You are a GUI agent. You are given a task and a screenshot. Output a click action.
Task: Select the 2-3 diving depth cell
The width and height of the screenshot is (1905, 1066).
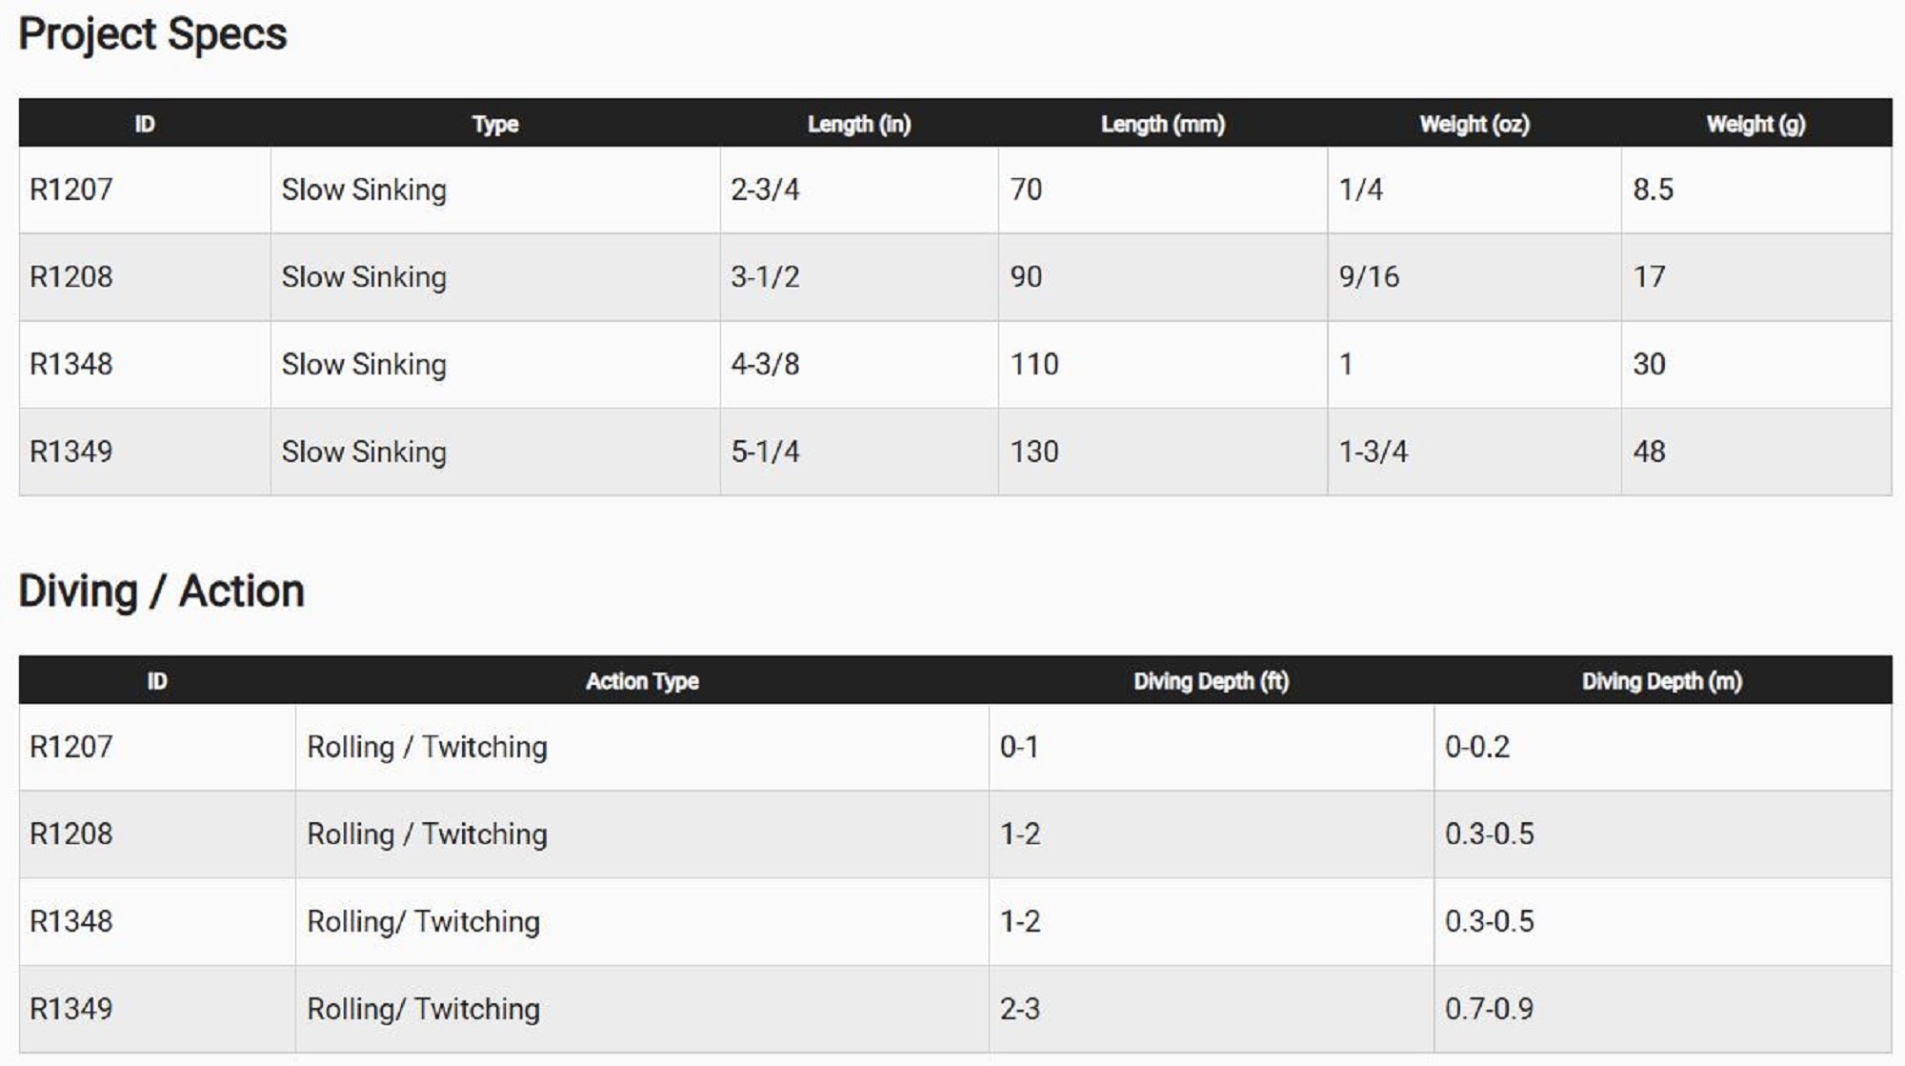coord(1019,1009)
